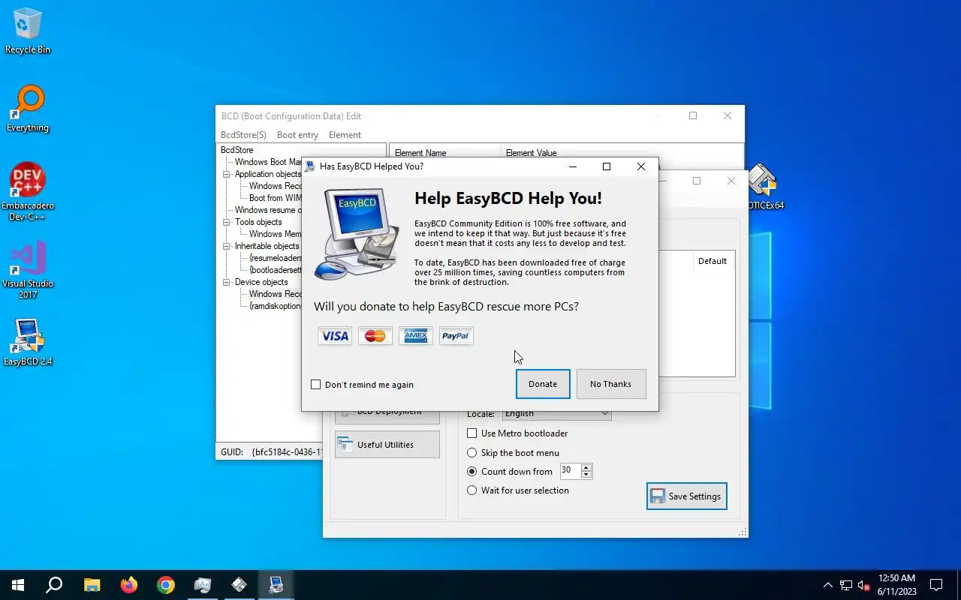Open File Explorer from taskbar

[x=92, y=585]
